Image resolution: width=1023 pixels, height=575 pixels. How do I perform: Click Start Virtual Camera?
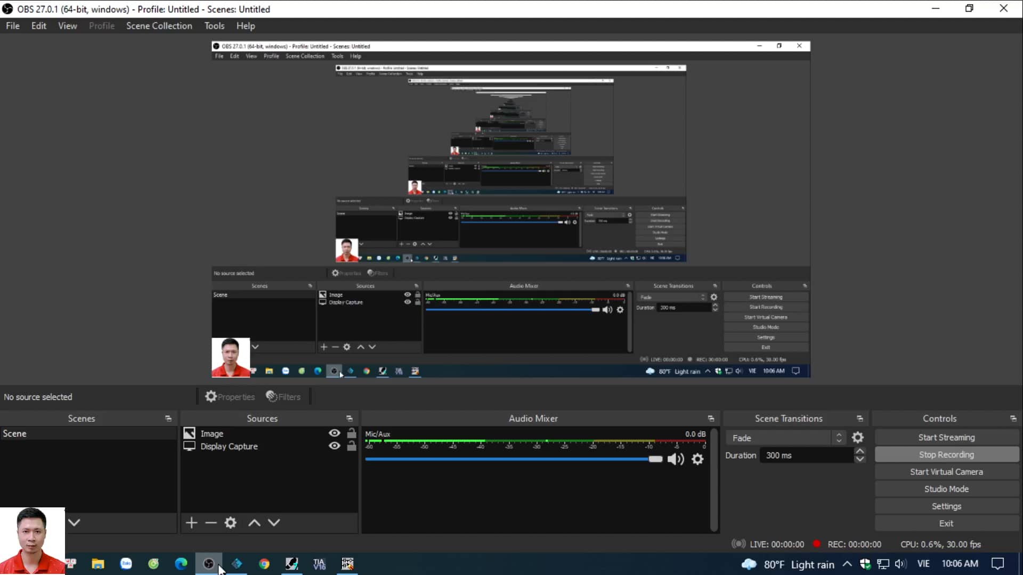[x=947, y=472]
